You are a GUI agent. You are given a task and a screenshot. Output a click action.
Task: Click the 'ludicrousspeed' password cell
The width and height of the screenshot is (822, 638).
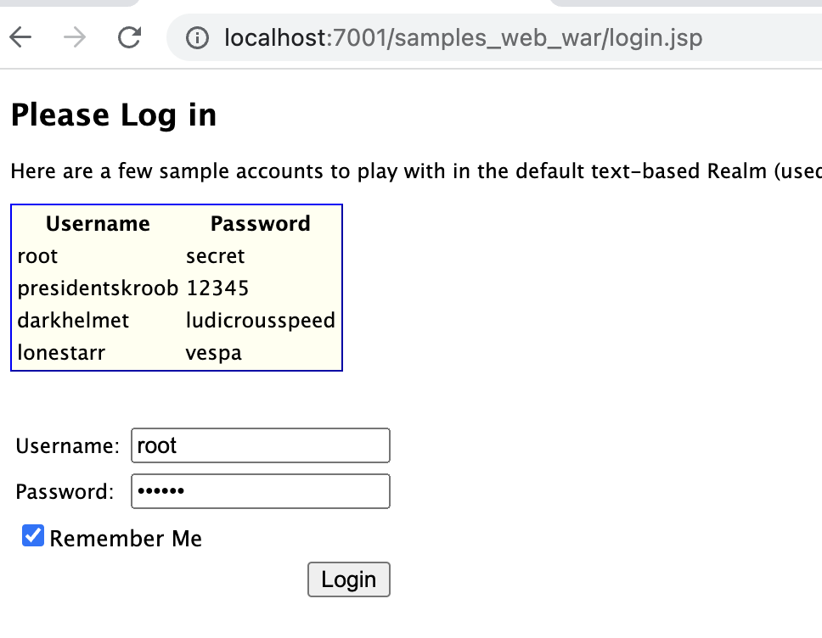point(260,321)
